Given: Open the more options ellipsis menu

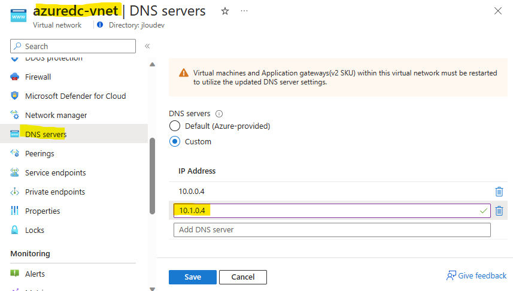Looking at the screenshot, I should pos(244,11).
